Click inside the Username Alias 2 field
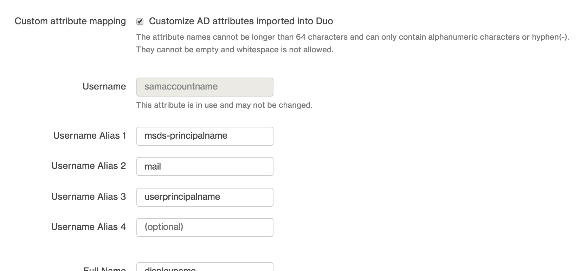The height and width of the screenshot is (271, 580). coord(205,166)
